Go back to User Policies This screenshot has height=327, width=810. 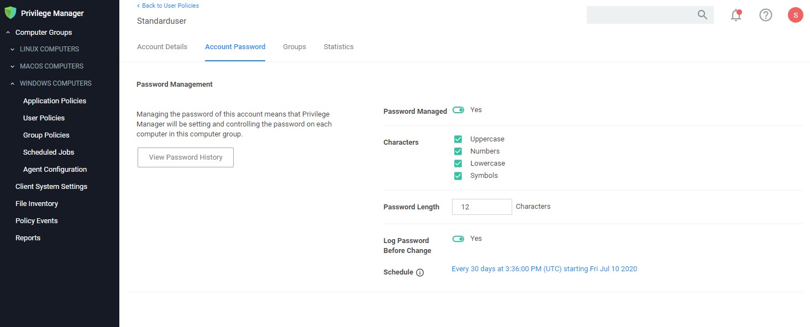click(168, 6)
